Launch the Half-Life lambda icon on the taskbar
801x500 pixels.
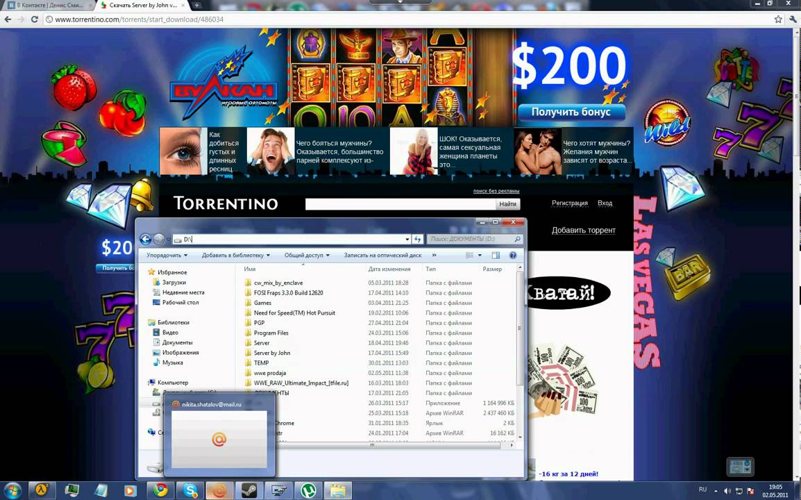[42, 490]
